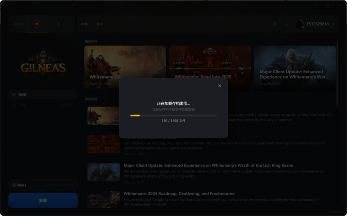This screenshot has width=347, height=216.
Task: Switch to the 商店 top tab
Action: pyautogui.click(x=99, y=24)
